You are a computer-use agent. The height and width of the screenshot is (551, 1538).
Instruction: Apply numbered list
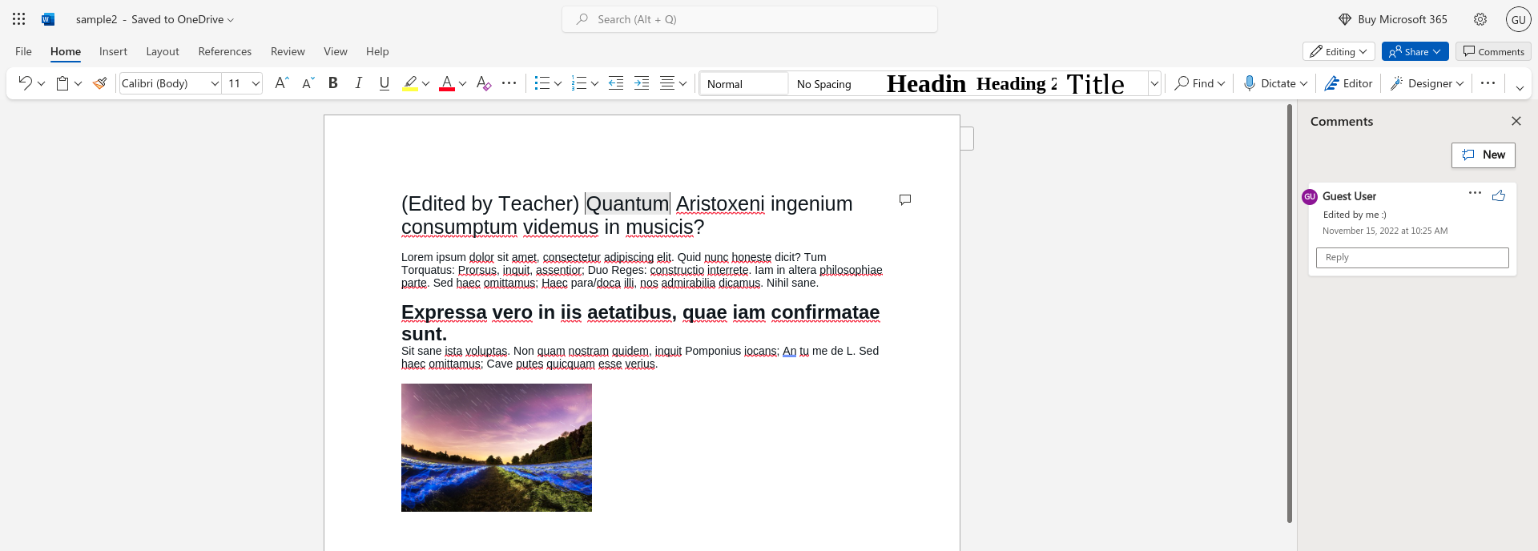click(x=579, y=83)
